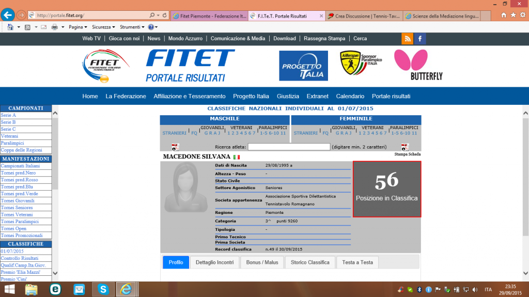
Task: Click the Progetto Italia banner
Action: (303, 66)
